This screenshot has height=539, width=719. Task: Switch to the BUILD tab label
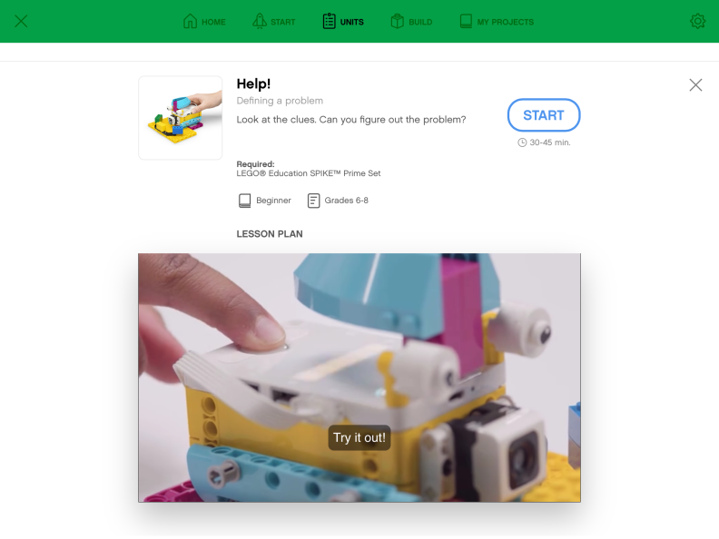click(x=420, y=22)
